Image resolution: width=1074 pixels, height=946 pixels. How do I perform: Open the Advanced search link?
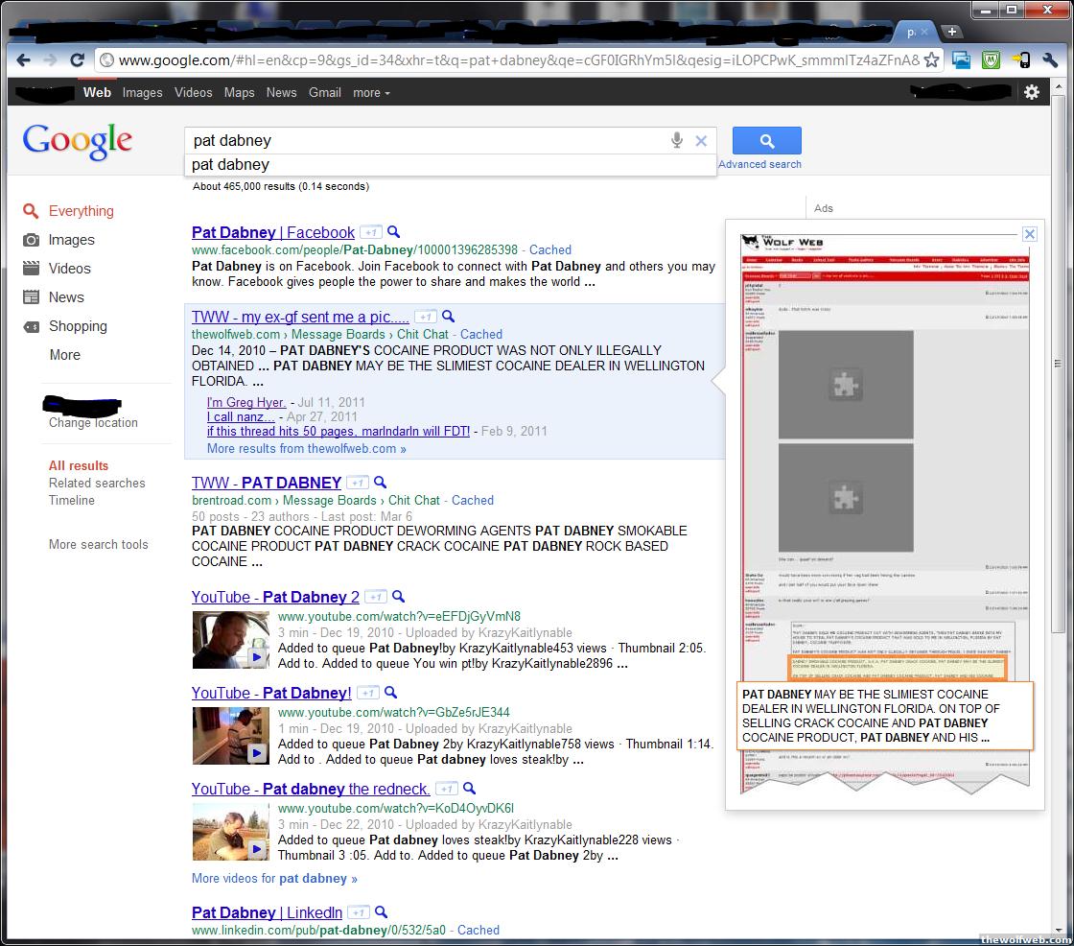click(x=759, y=164)
